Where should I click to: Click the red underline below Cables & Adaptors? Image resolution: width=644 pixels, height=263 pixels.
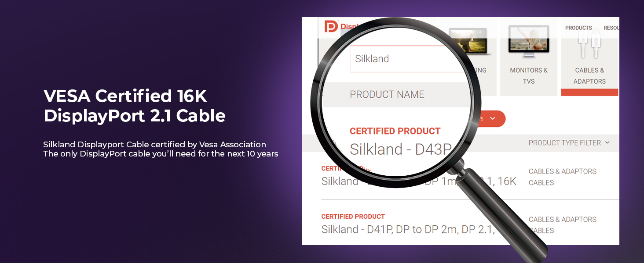[x=589, y=92]
